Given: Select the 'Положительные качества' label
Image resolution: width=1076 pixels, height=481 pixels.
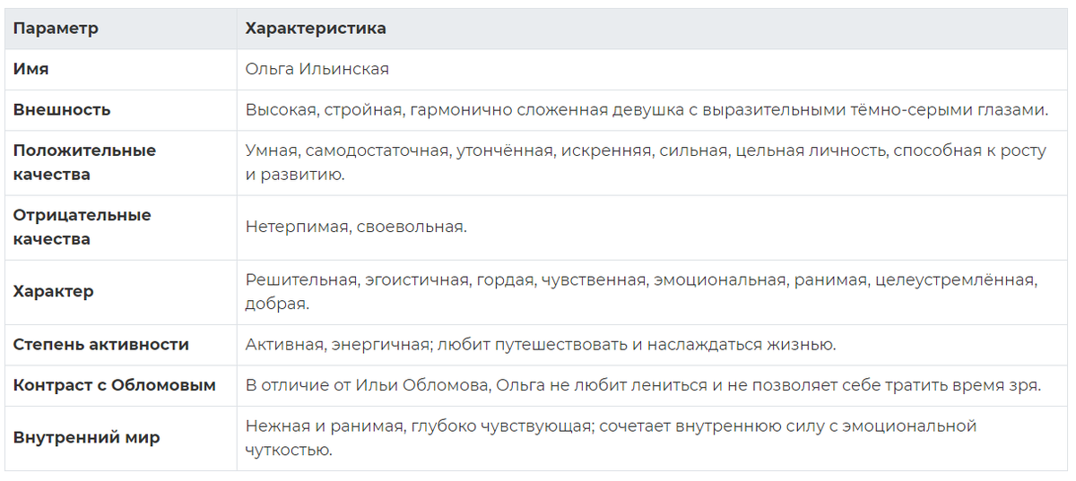Looking at the screenshot, I should tap(84, 163).
